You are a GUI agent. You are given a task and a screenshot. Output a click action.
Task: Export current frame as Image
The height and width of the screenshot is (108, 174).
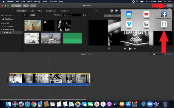tap(146, 25)
